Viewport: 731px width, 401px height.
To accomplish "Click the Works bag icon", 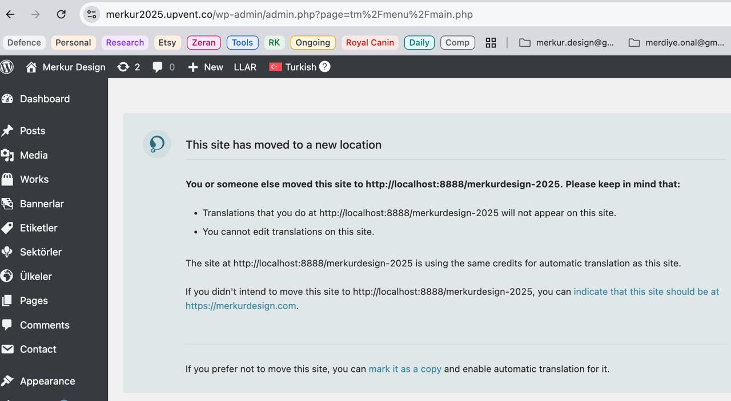I will (7, 179).
